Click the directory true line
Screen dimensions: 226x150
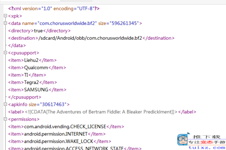39,31
